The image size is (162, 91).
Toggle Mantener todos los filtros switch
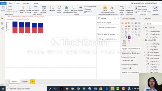(129, 68)
